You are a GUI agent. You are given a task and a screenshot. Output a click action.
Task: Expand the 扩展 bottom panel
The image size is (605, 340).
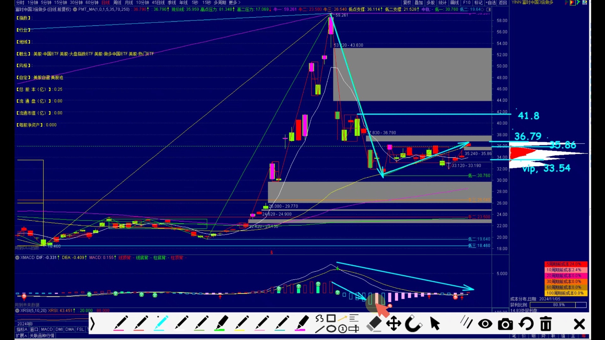(x=21, y=336)
